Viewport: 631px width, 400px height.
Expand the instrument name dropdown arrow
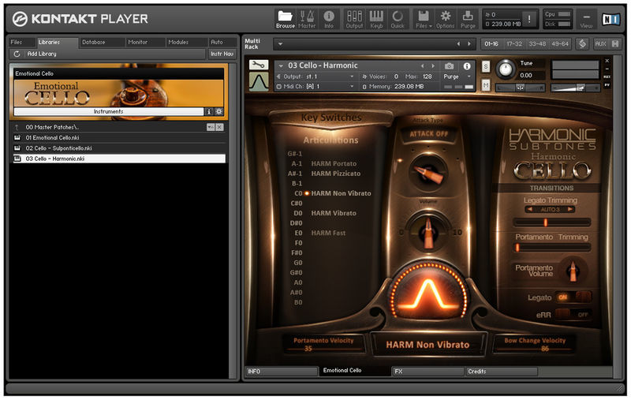pyautogui.click(x=281, y=65)
